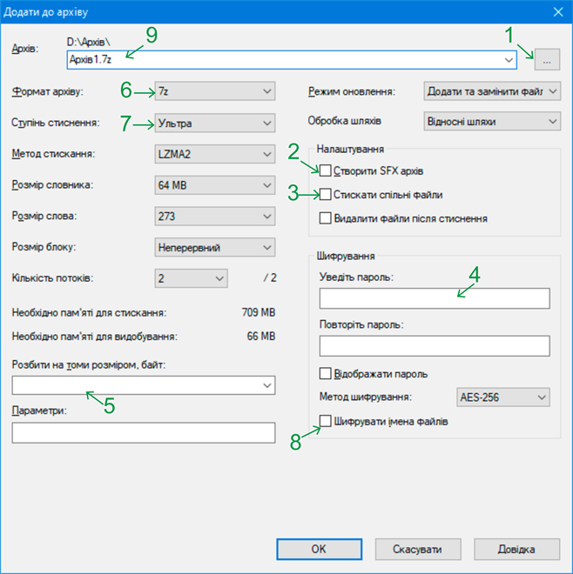Enable the "Створити SFX архів" checkbox
The height and width of the screenshot is (574, 573).
pos(327,170)
